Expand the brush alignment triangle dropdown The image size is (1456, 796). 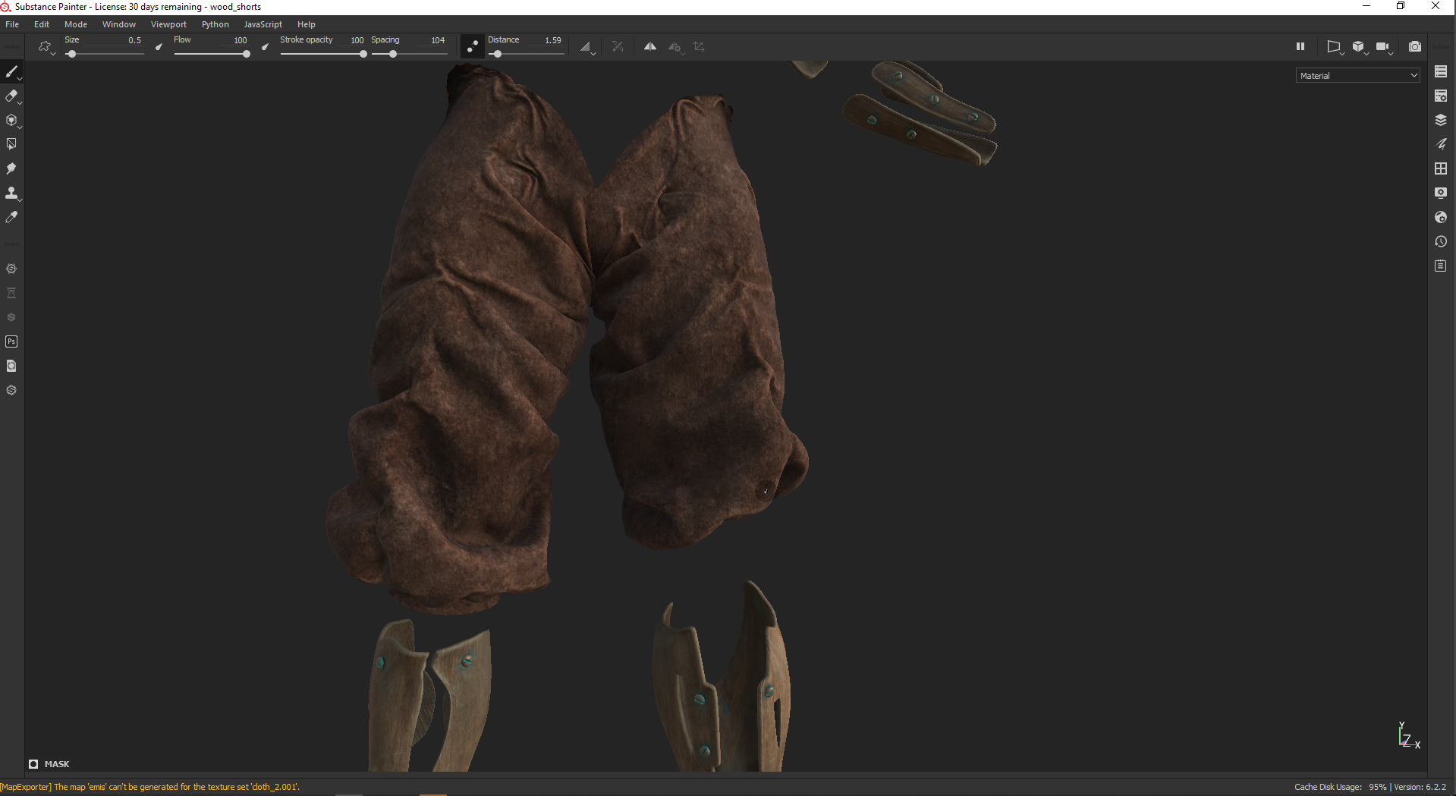pyautogui.click(x=587, y=47)
